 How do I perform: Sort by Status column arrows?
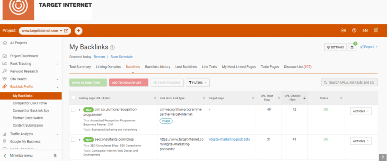click(x=341, y=98)
